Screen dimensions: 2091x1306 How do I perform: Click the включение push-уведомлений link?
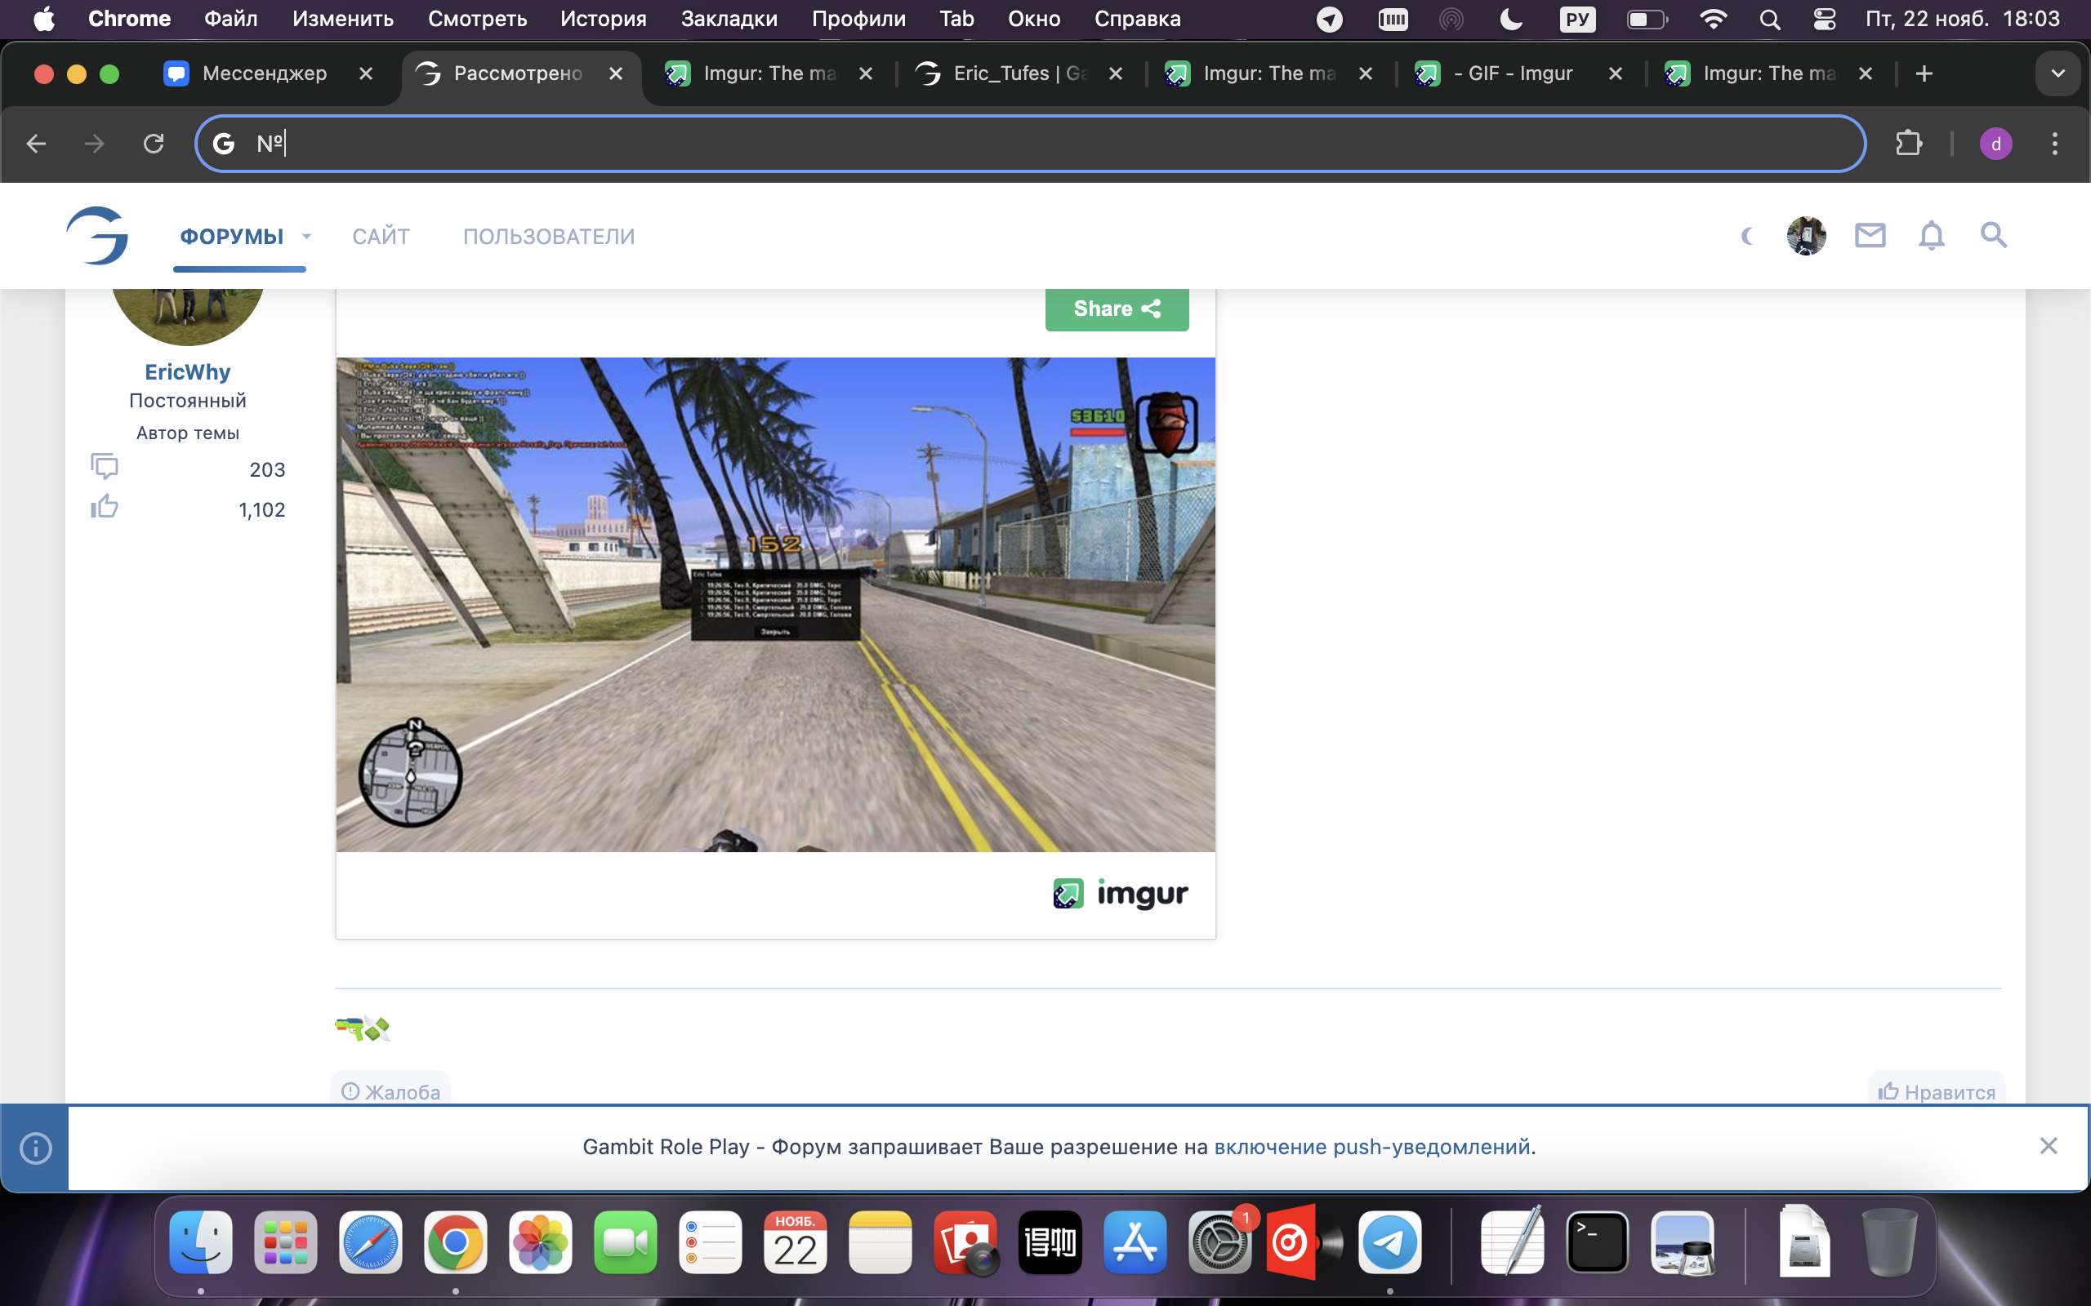pyautogui.click(x=1371, y=1147)
